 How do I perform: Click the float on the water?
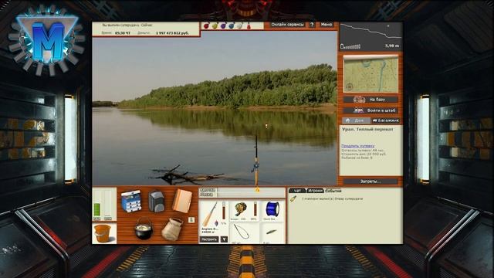pos(266,125)
